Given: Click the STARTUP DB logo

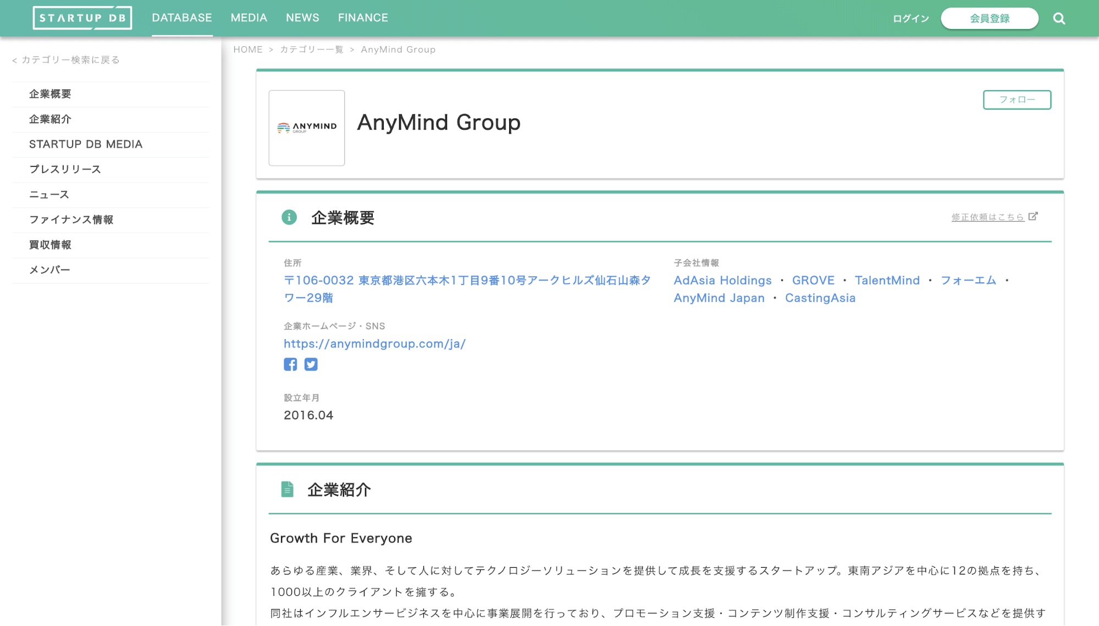Looking at the screenshot, I should pos(82,18).
